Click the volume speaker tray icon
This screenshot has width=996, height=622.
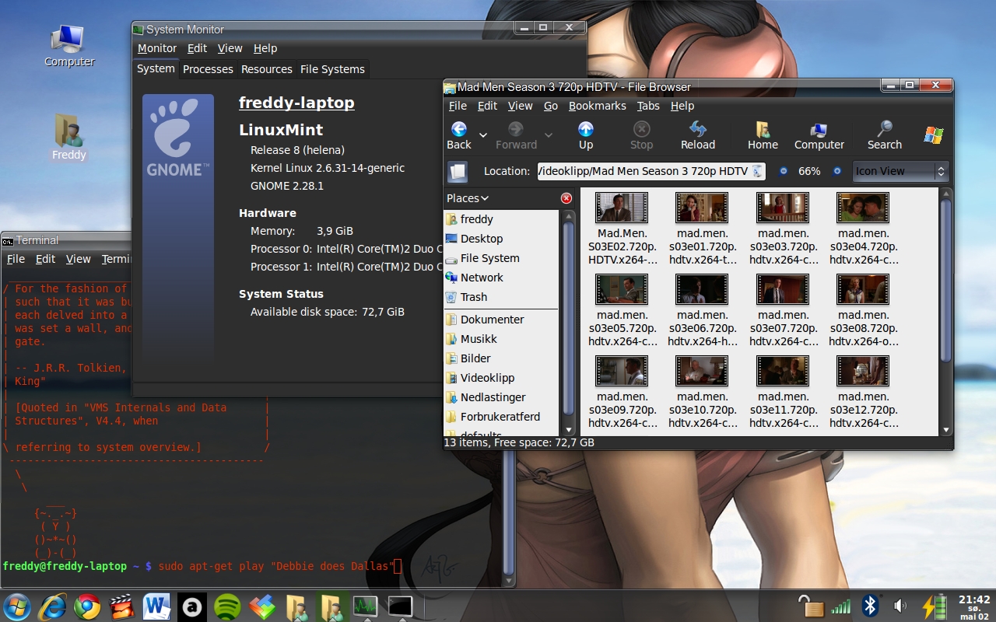click(x=900, y=606)
